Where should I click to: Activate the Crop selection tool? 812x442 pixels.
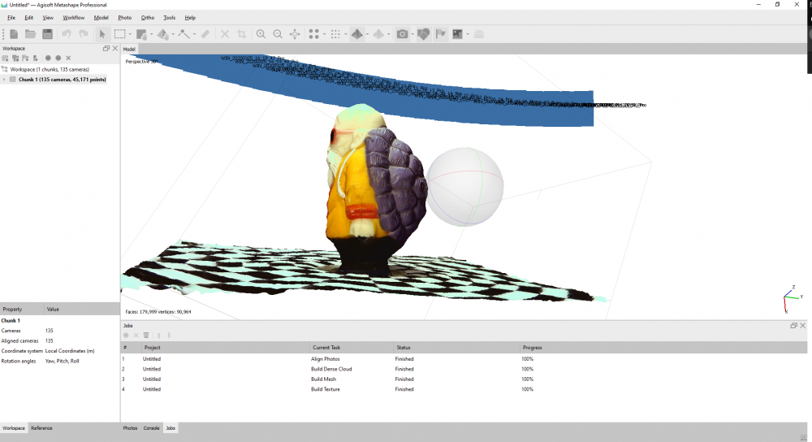[242, 34]
